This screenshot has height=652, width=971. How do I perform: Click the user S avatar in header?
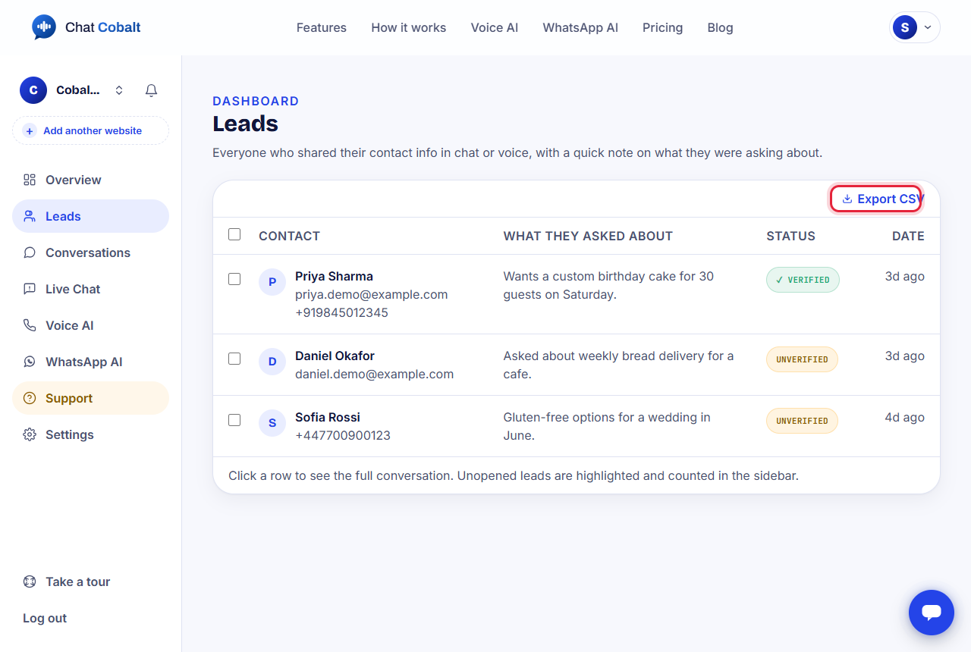(x=904, y=27)
